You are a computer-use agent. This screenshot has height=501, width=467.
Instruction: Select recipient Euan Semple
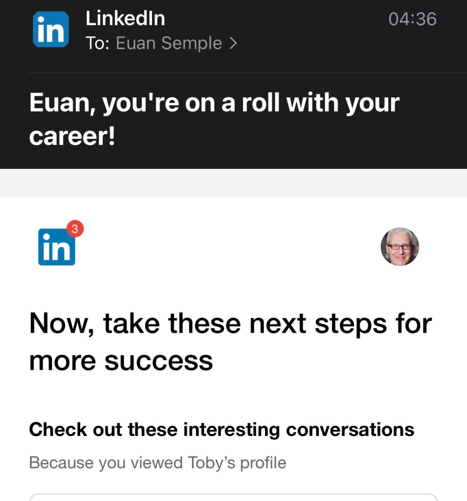click(x=169, y=44)
